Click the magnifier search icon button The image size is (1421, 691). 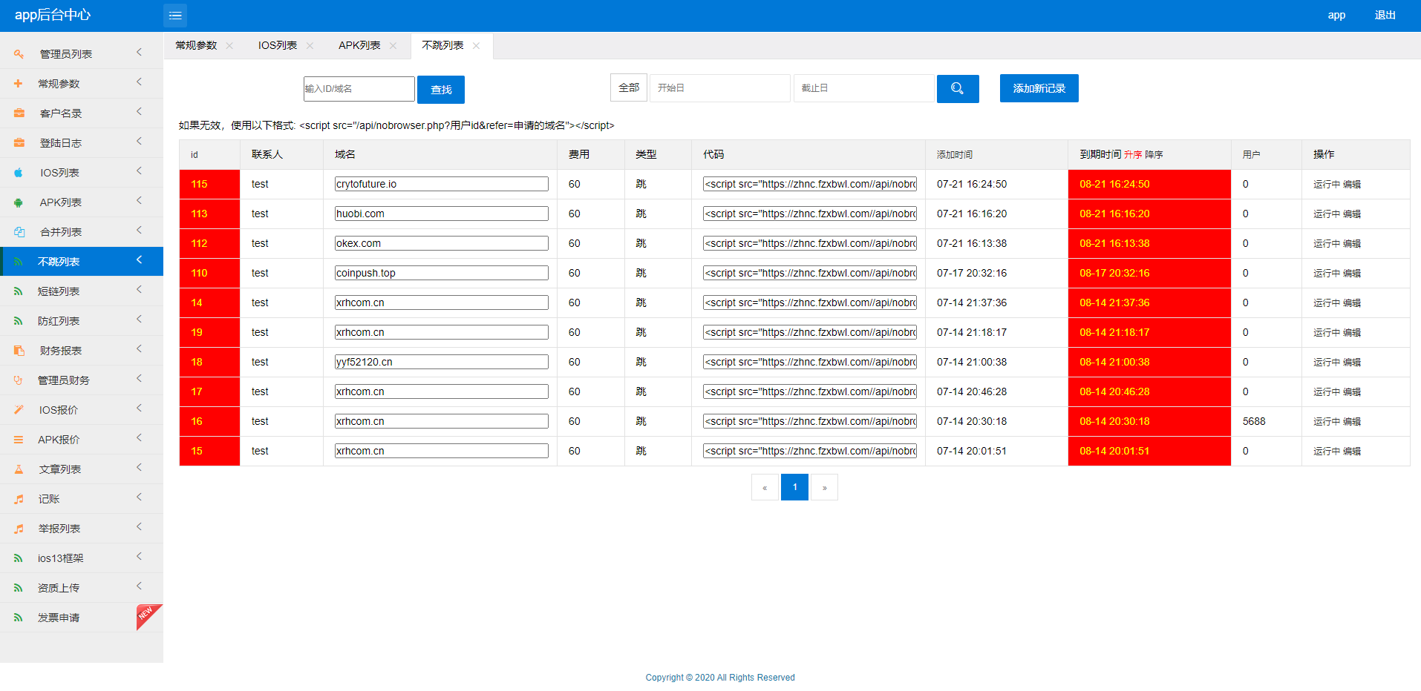[957, 89]
